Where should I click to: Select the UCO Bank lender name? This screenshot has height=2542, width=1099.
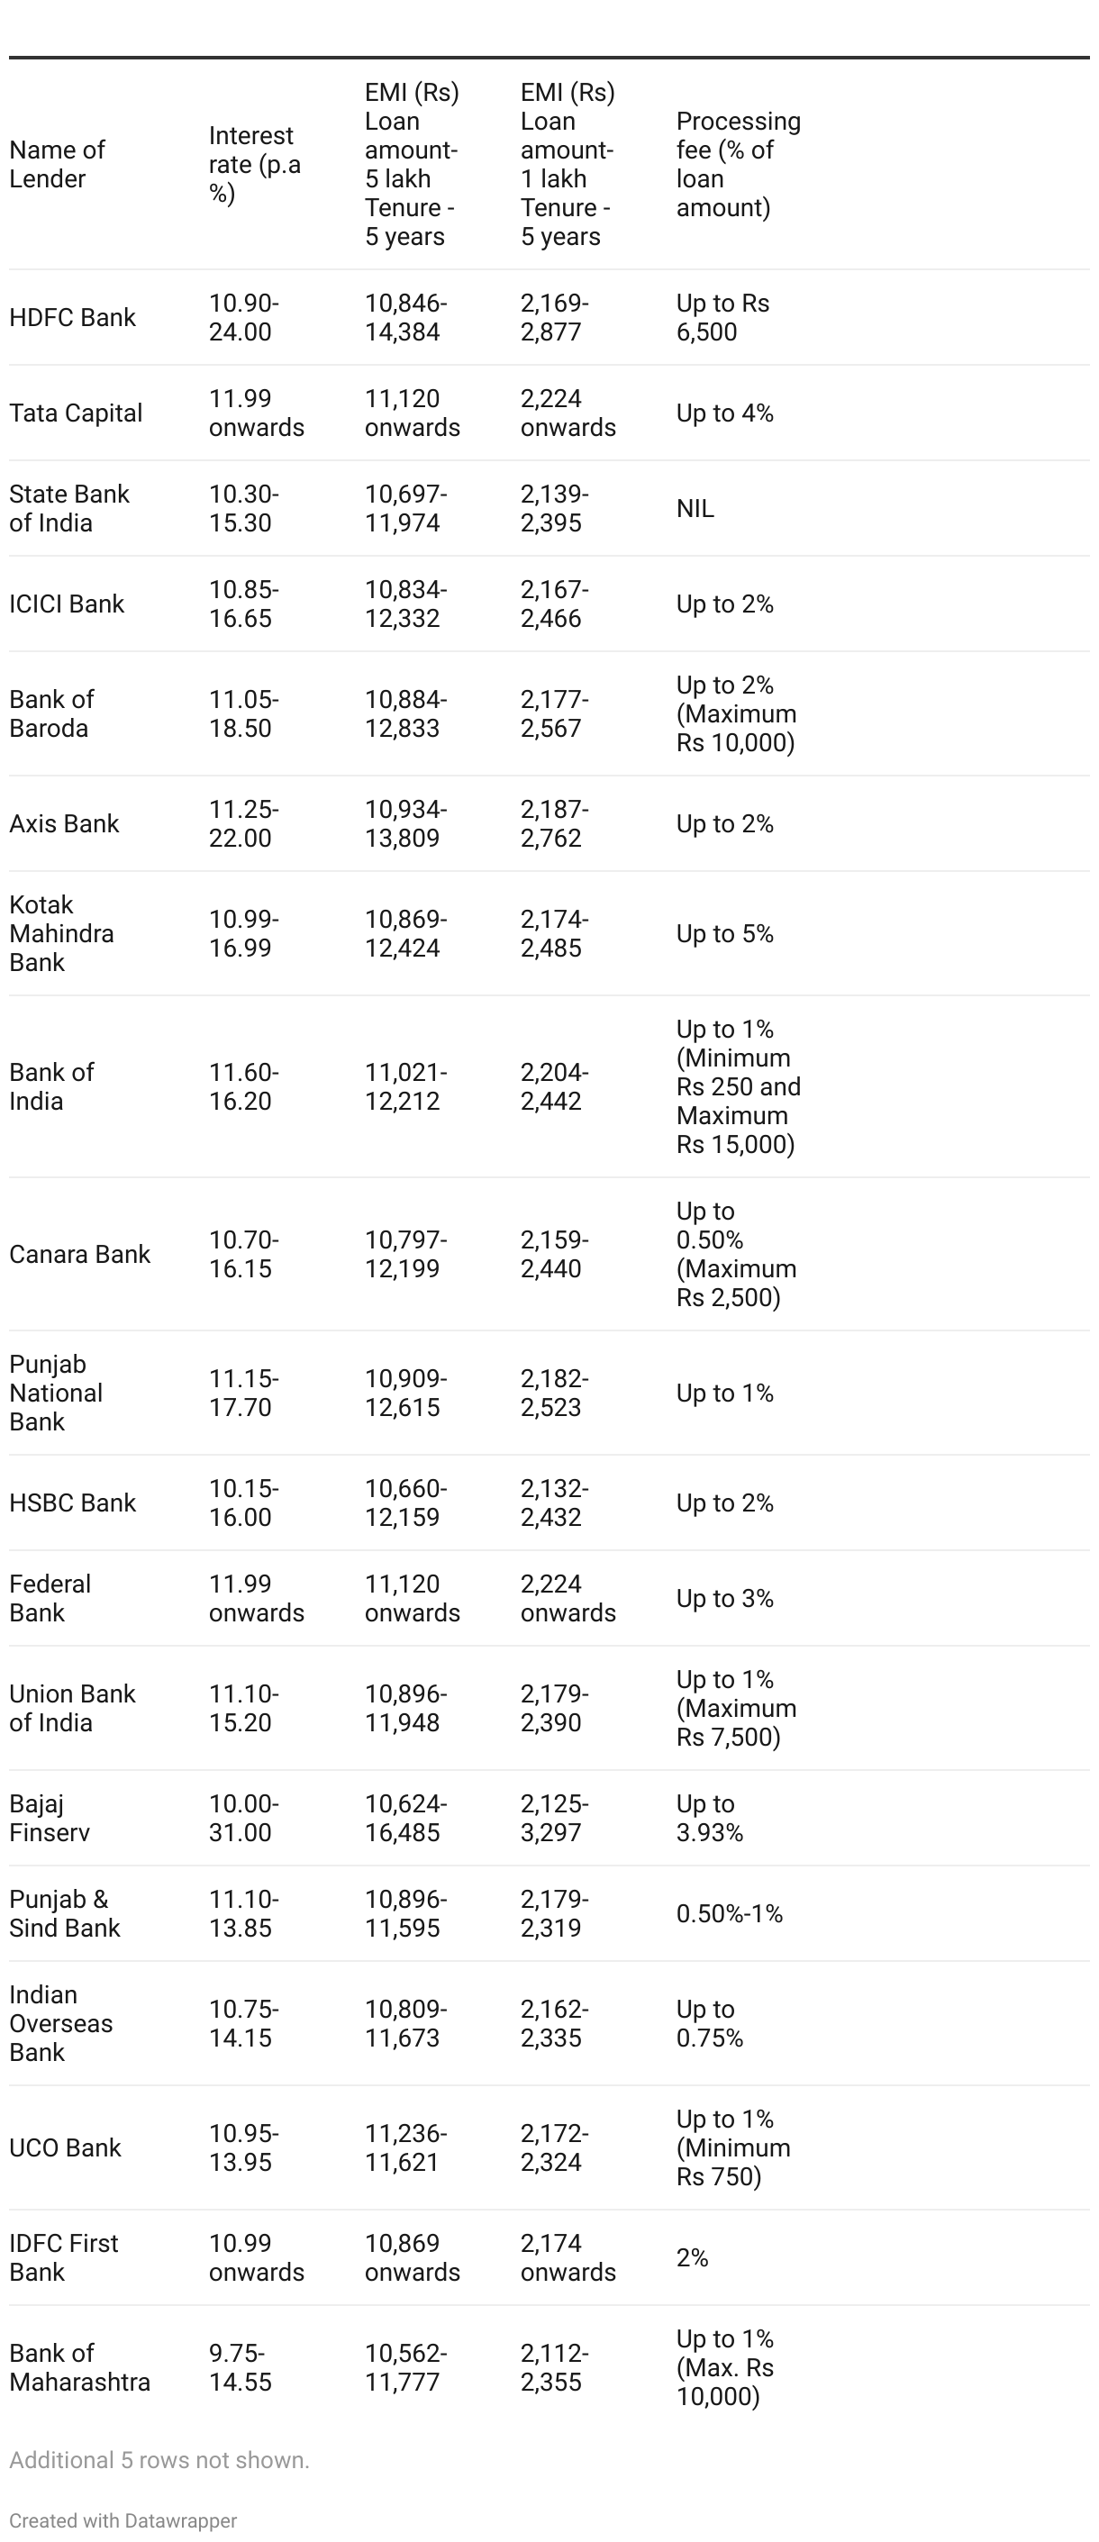[65, 2147]
